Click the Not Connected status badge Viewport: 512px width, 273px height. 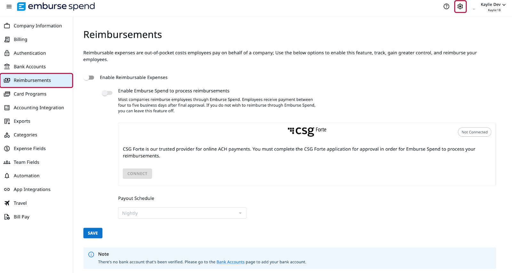(474, 132)
